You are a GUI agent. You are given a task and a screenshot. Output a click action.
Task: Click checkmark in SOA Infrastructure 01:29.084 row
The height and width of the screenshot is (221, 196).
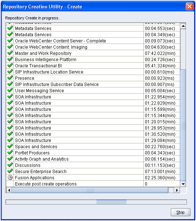10,140
